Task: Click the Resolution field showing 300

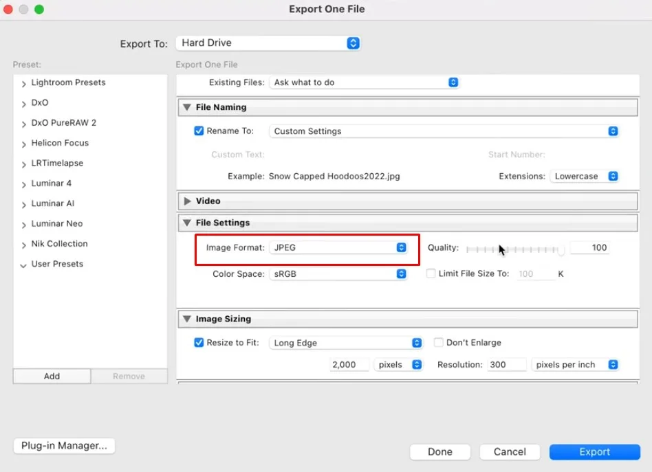Action: click(x=506, y=365)
